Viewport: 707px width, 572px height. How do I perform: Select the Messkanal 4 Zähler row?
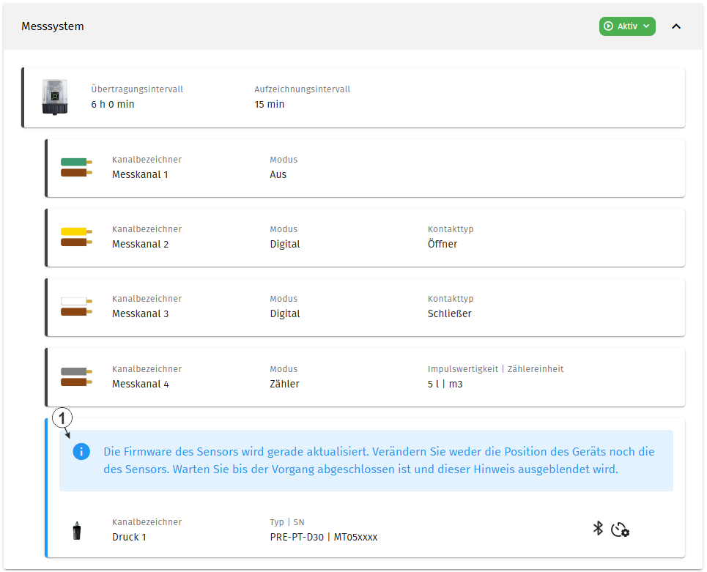[x=365, y=377]
